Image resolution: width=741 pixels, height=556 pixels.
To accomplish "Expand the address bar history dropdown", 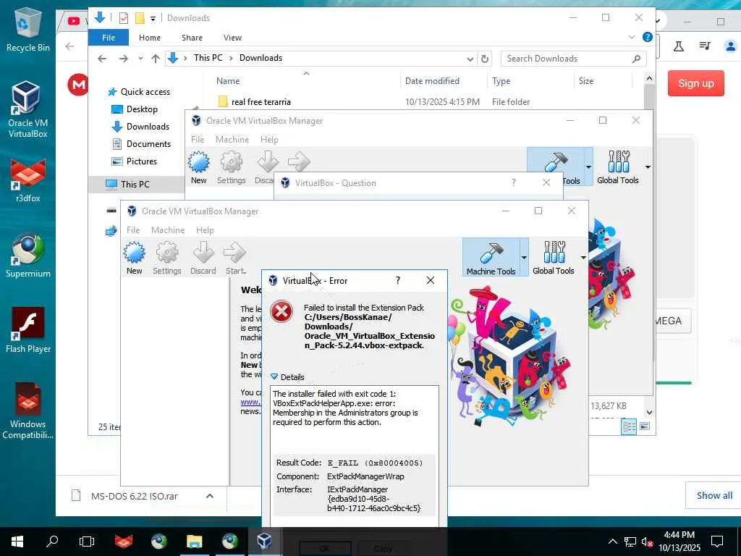I will click(470, 59).
